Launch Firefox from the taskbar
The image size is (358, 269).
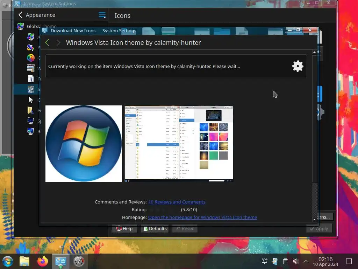(43, 261)
